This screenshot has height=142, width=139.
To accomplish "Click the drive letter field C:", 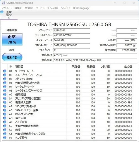I will pos(71,50).
